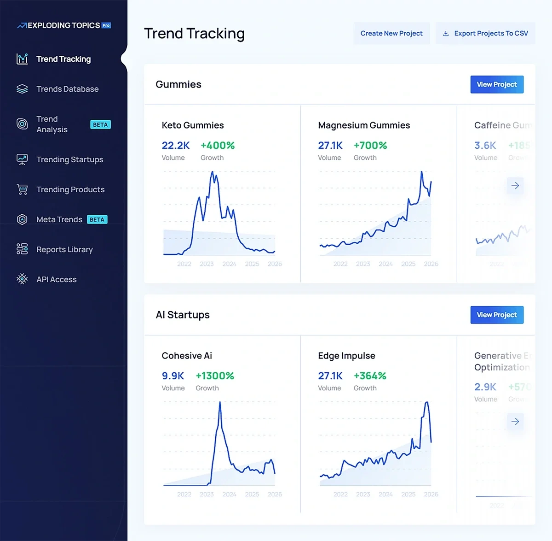The height and width of the screenshot is (541, 552).
Task: Click the Exploding Topics logo
Action: point(63,25)
